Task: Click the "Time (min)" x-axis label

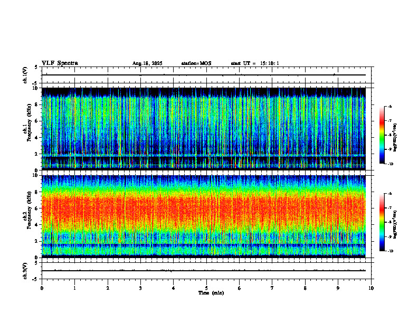Action: pos(211,293)
